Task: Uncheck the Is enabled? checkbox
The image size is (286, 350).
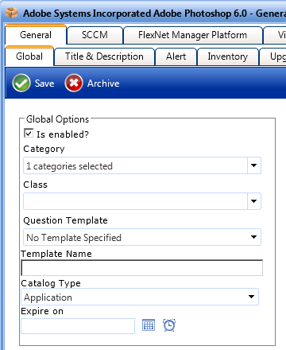Action: pyautogui.click(x=29, y=133)
